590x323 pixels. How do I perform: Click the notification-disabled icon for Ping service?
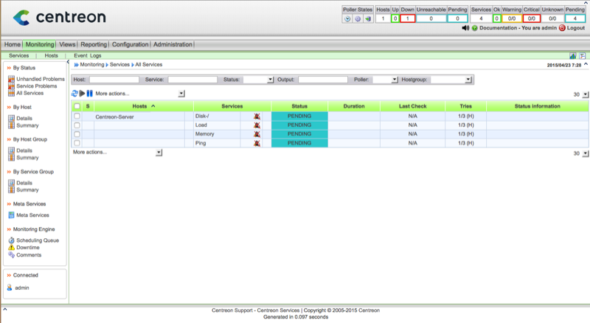tap(257, 143)
